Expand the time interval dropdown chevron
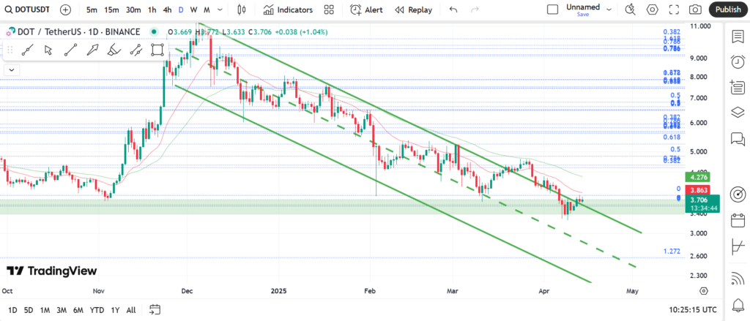This screenshot has width=750, height=321. point(221,10)
